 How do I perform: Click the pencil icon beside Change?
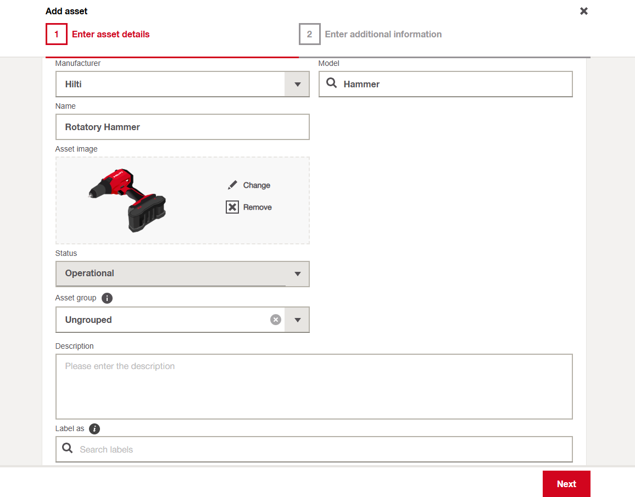tap(232, 185)
